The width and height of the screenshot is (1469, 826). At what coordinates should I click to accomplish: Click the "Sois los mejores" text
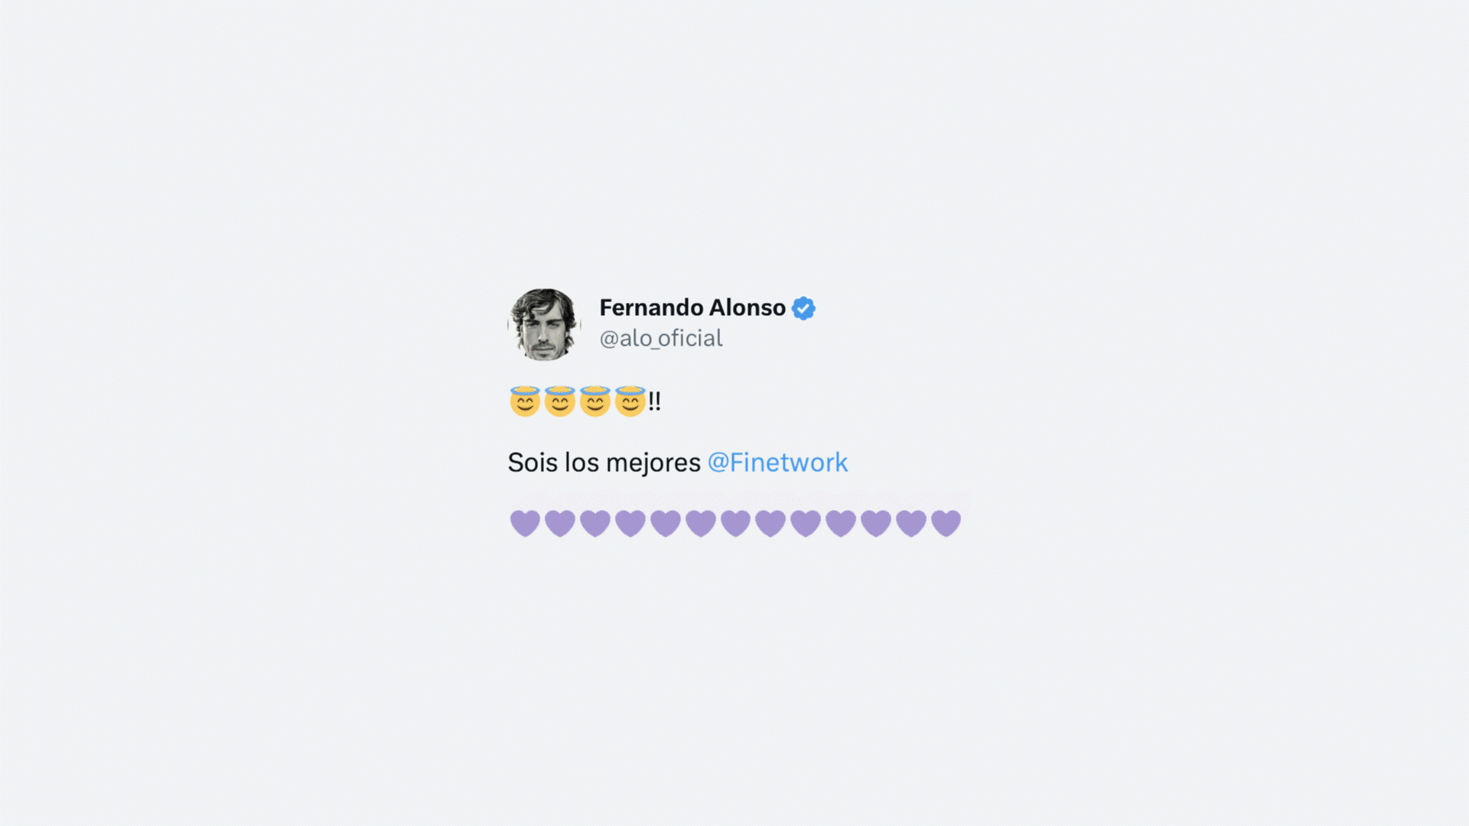[x=604, y=463]
